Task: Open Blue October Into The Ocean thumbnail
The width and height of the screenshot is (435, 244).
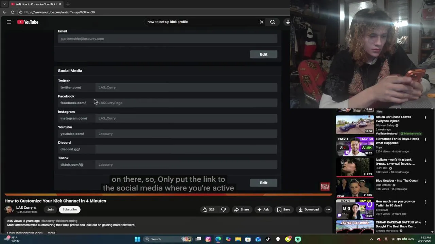Action: [x=355, y=188]
